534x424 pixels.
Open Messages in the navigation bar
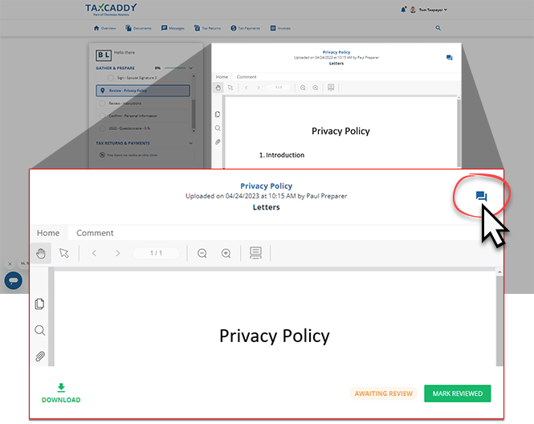tap(173, 28)
